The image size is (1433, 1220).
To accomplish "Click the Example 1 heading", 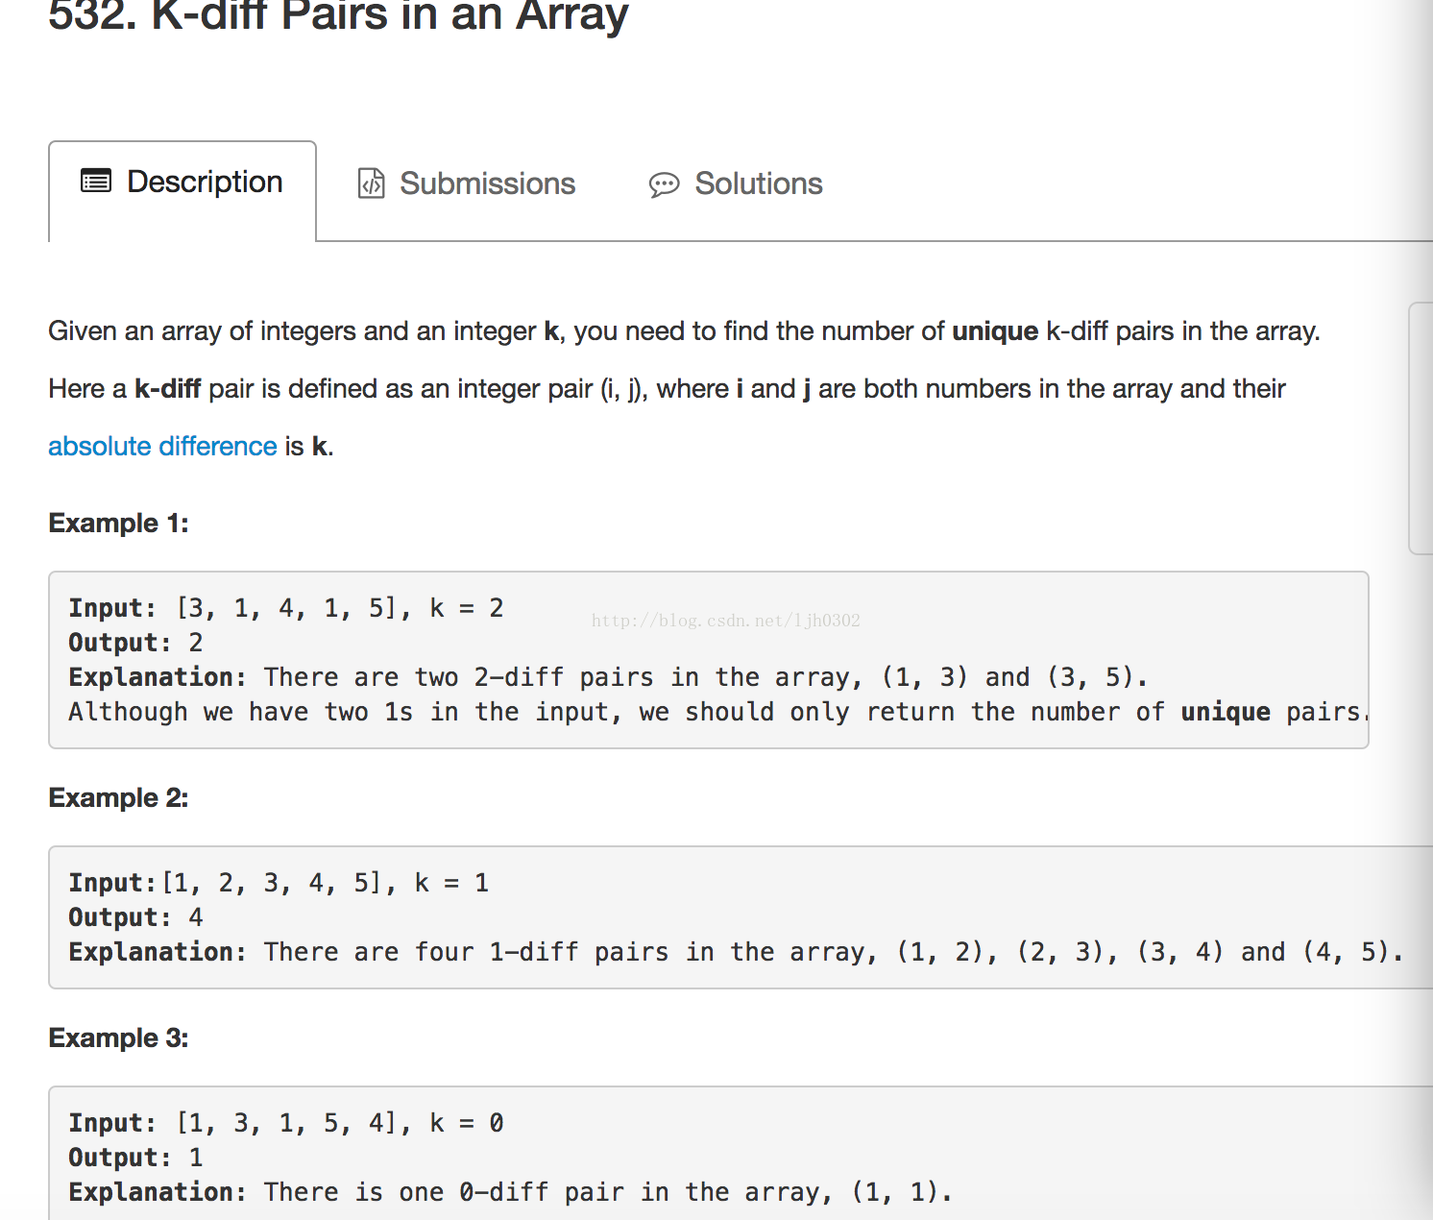I will click(118, 523).
